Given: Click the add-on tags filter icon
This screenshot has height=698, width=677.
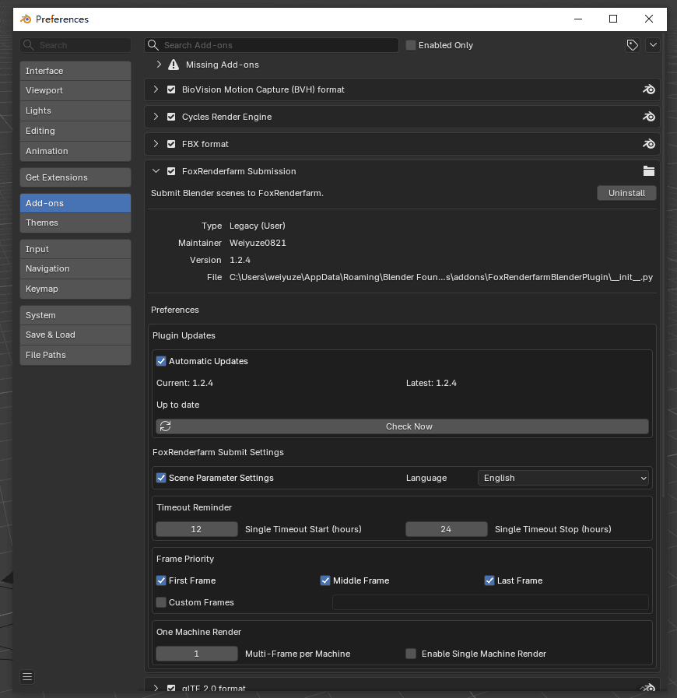Looking at the screenshot, I should coord(633,45).
